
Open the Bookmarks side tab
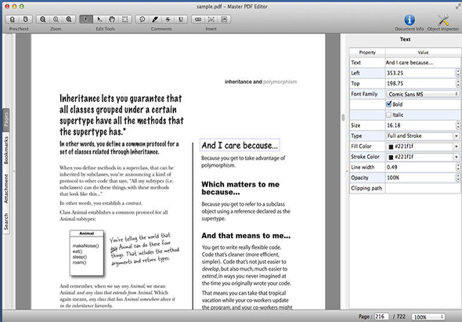point(6,150)
